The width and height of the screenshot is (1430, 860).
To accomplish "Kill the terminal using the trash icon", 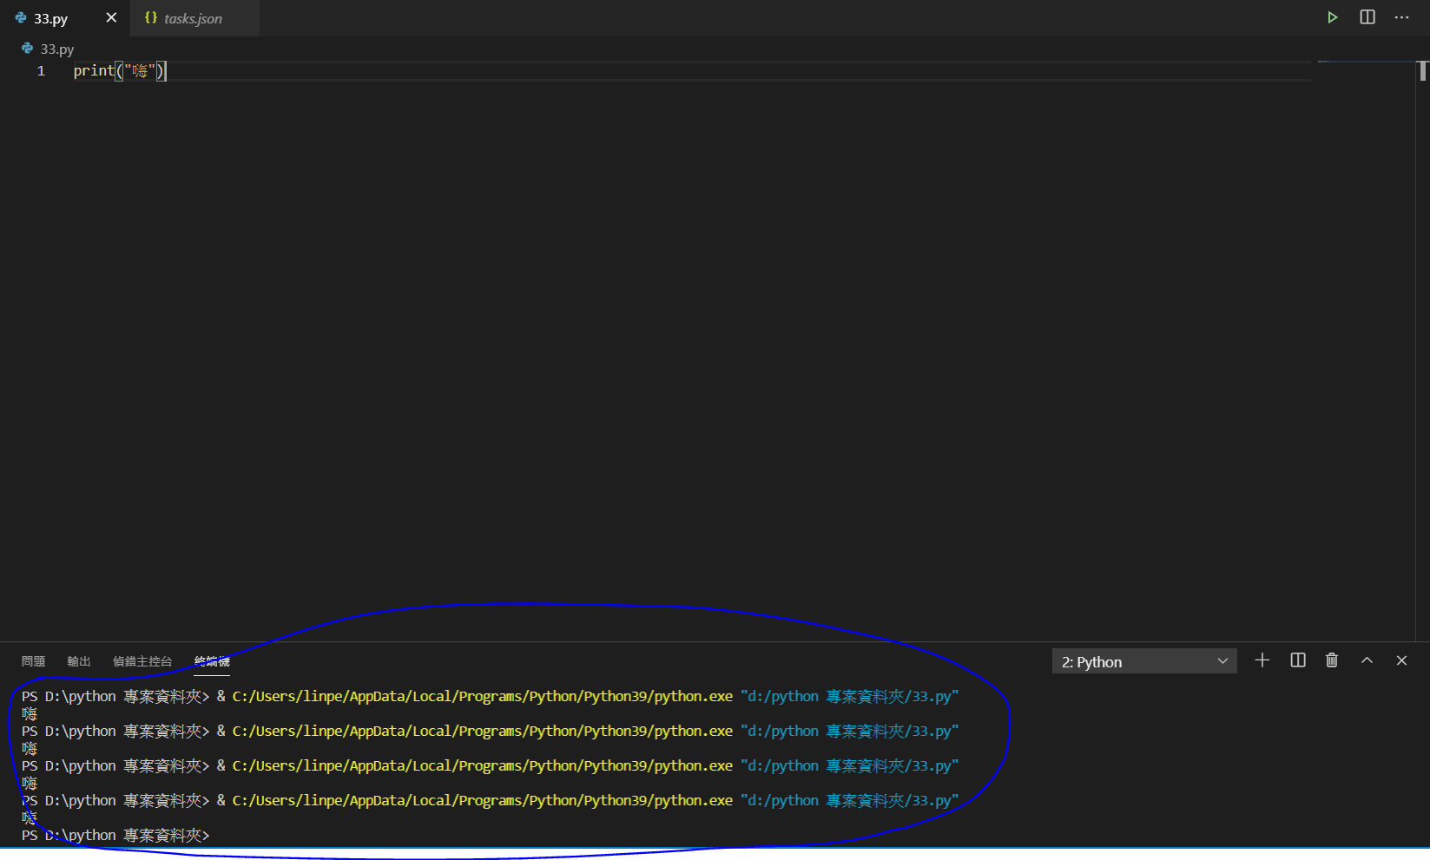I will 1332,660.
